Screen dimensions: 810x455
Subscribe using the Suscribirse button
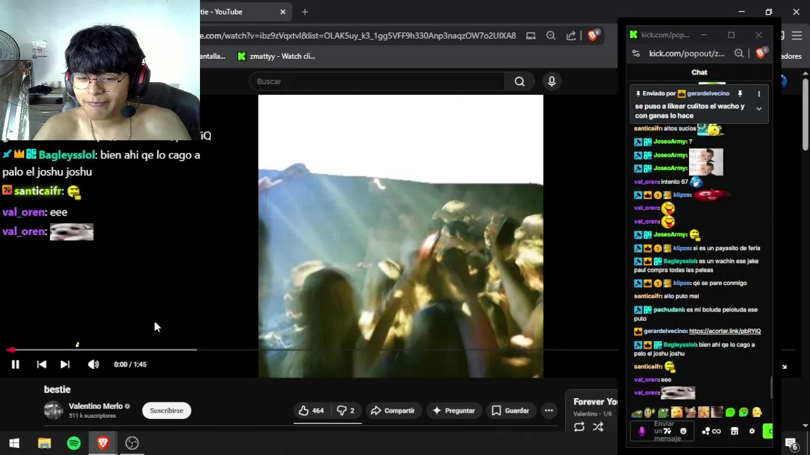(x=166, y=411)
